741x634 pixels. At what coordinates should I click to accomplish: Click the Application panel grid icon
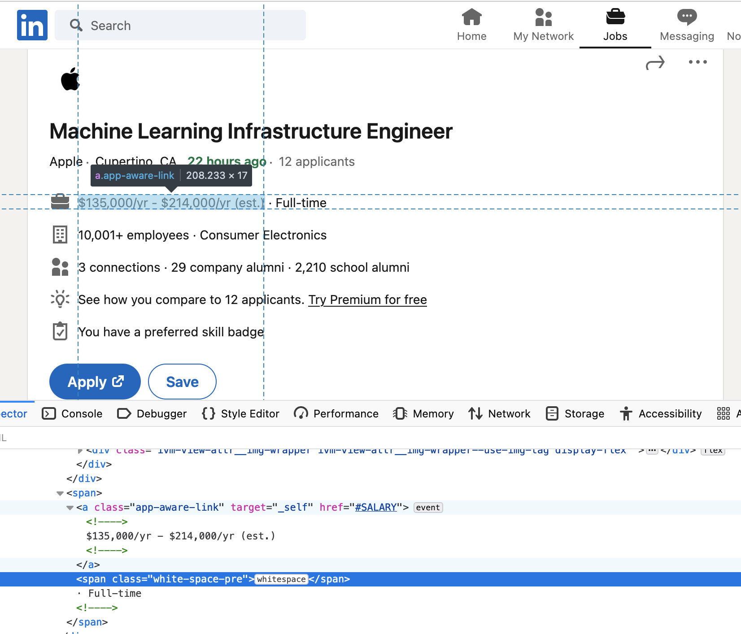tap(724, 413)
